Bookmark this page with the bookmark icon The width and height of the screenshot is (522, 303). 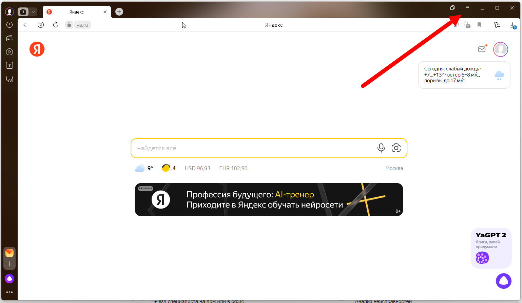(x=479, y=25)
